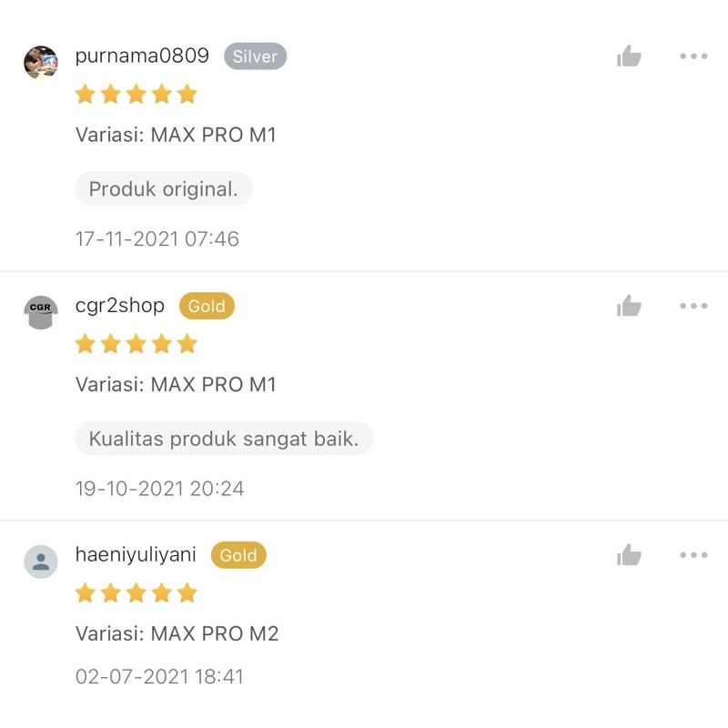This screenshot has width=728, height=728.
Task: View cgr2shop's CGR avatar
Action: tap(41, 312)
